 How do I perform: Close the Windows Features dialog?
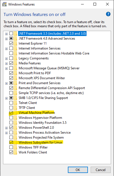pyautogui.click(x=107, y=4)
